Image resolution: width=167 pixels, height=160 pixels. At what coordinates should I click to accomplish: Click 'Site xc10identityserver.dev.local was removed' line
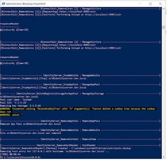tap(31, 133)
